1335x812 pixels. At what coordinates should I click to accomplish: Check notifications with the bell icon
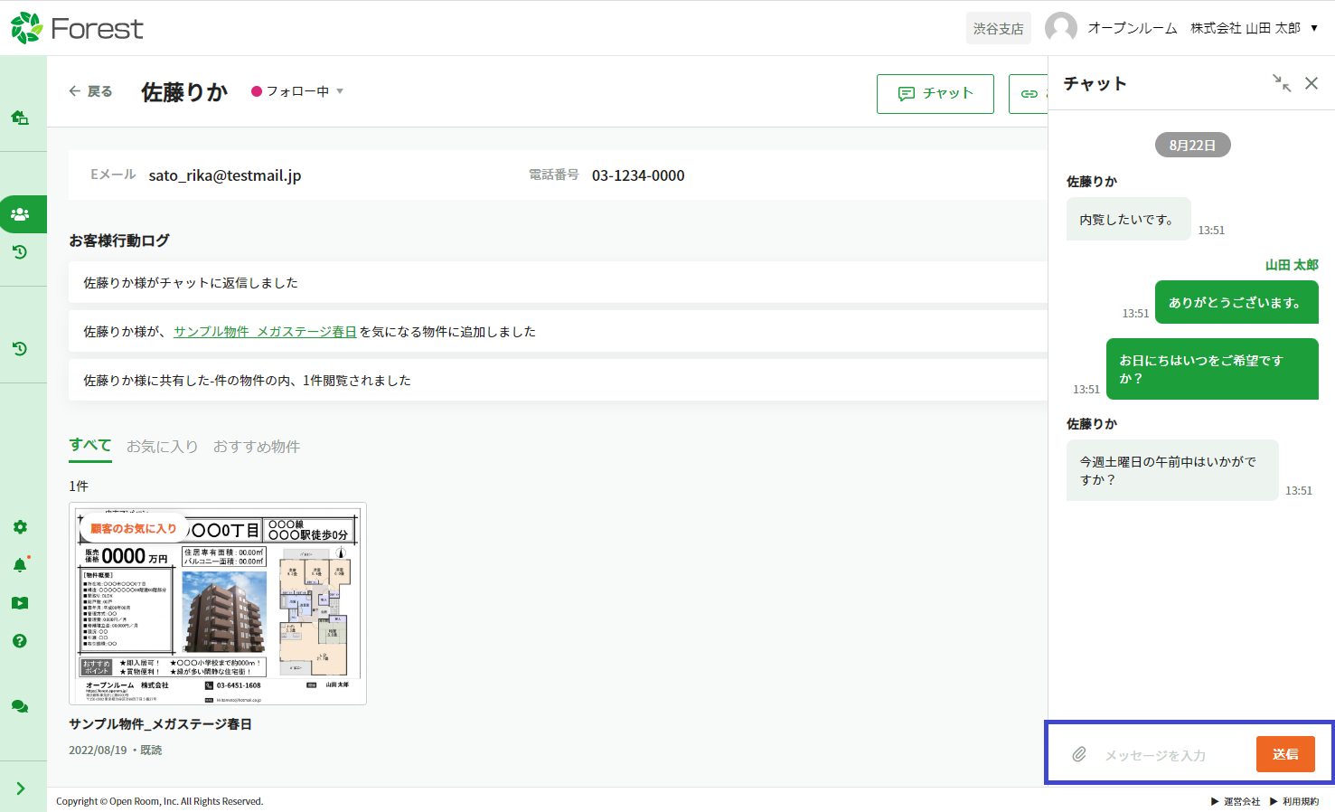[x=20, y=565]
